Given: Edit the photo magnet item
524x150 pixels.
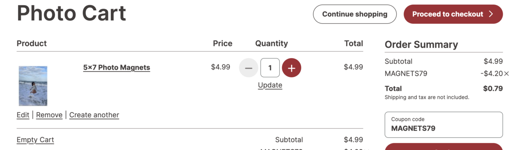Looking at the screenshot, I should [23, 115].
